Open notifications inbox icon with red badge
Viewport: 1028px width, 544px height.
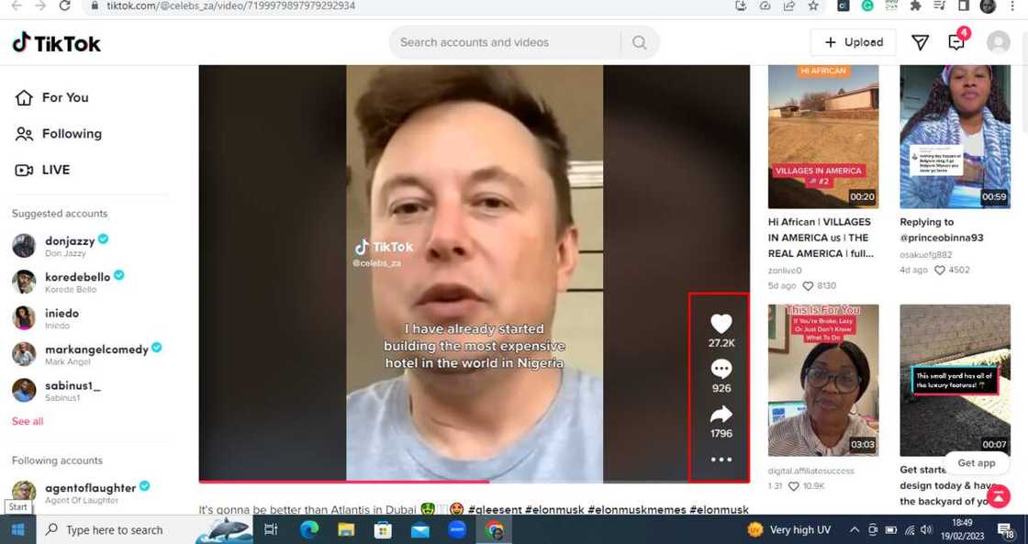click(x=956, y=41)
